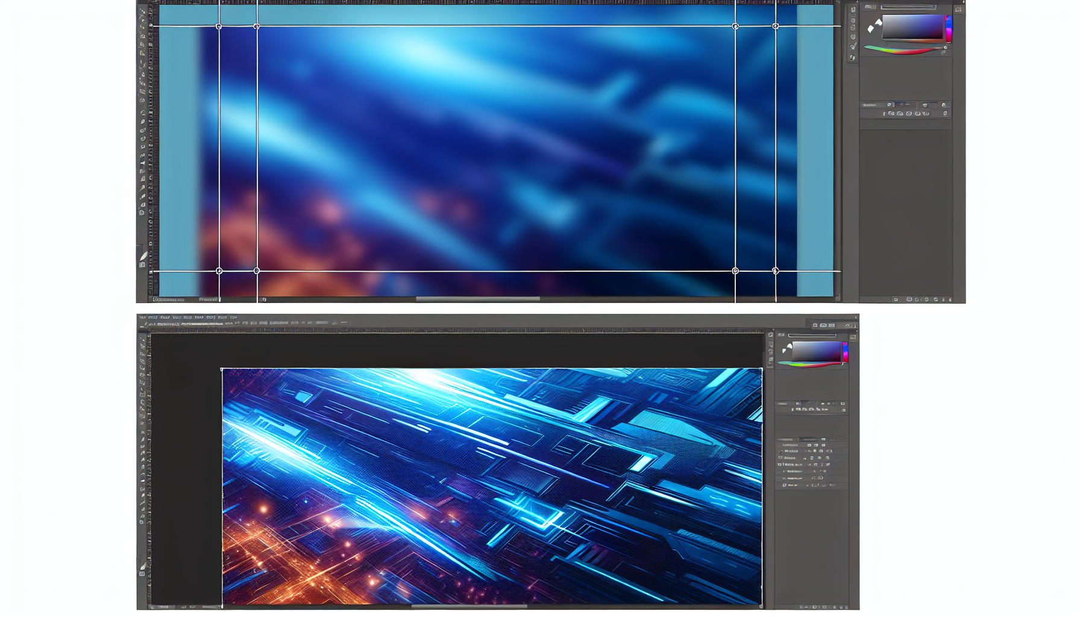This screenshot has height=617, width=1080.
Task: Toggle visibility of the third layer in the lower Layers panel
Action: (x=780, y=458)
